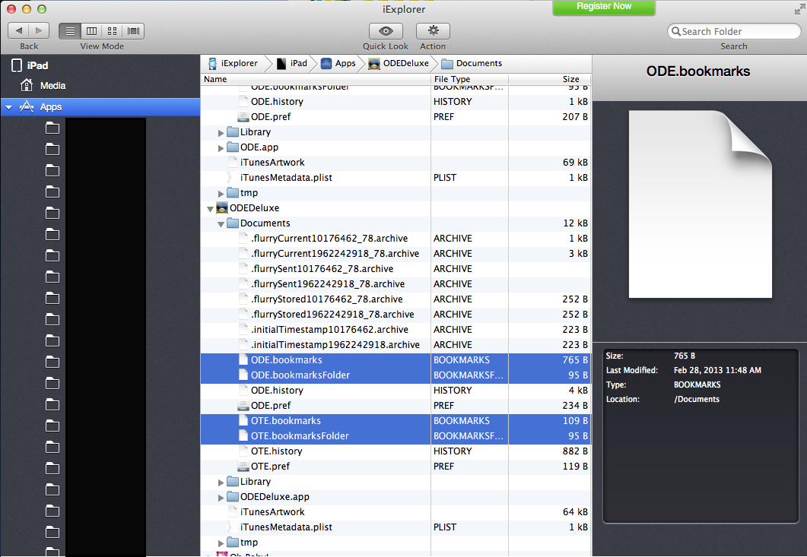Expand the ODEDeluxe.app folder
Screen dimensions: 807x557
pos(221,497)
